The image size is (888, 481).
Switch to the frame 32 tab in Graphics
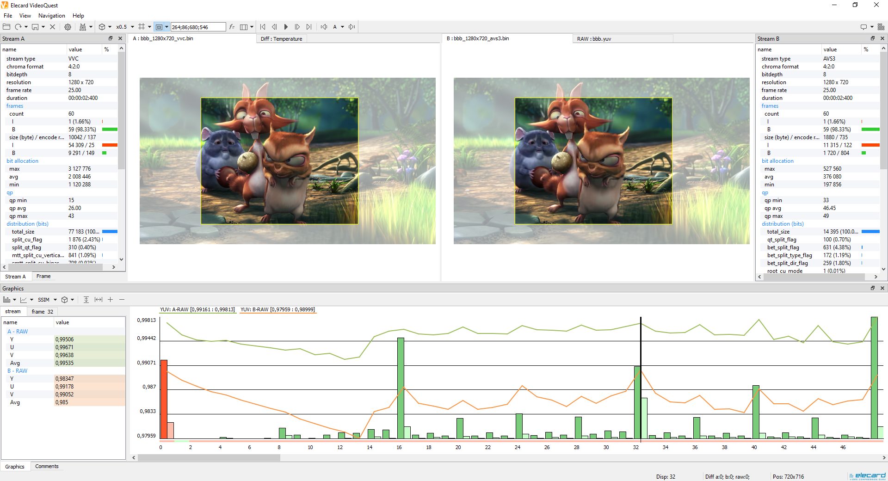(42, 311)
